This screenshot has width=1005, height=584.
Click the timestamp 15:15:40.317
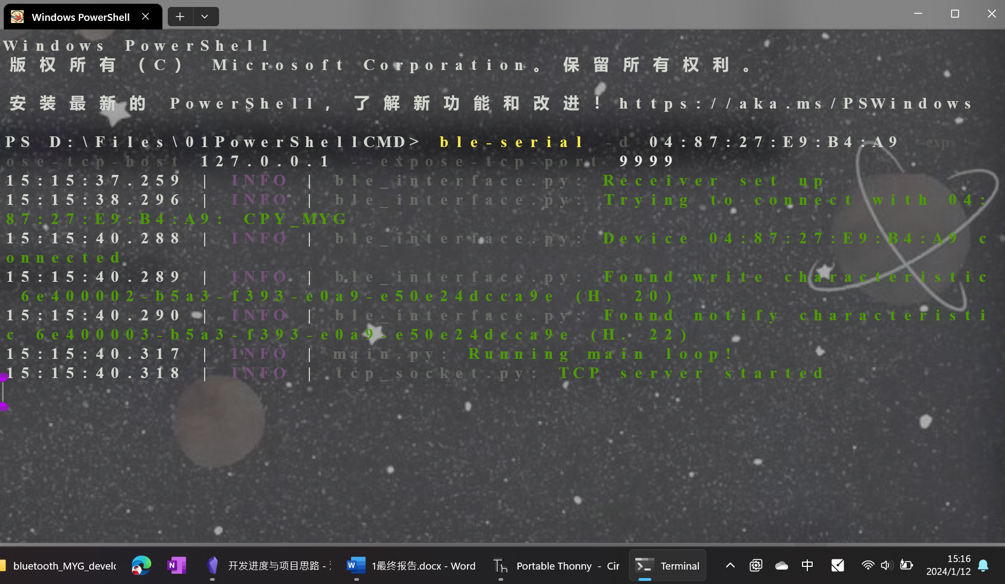[x=93, y=354]
